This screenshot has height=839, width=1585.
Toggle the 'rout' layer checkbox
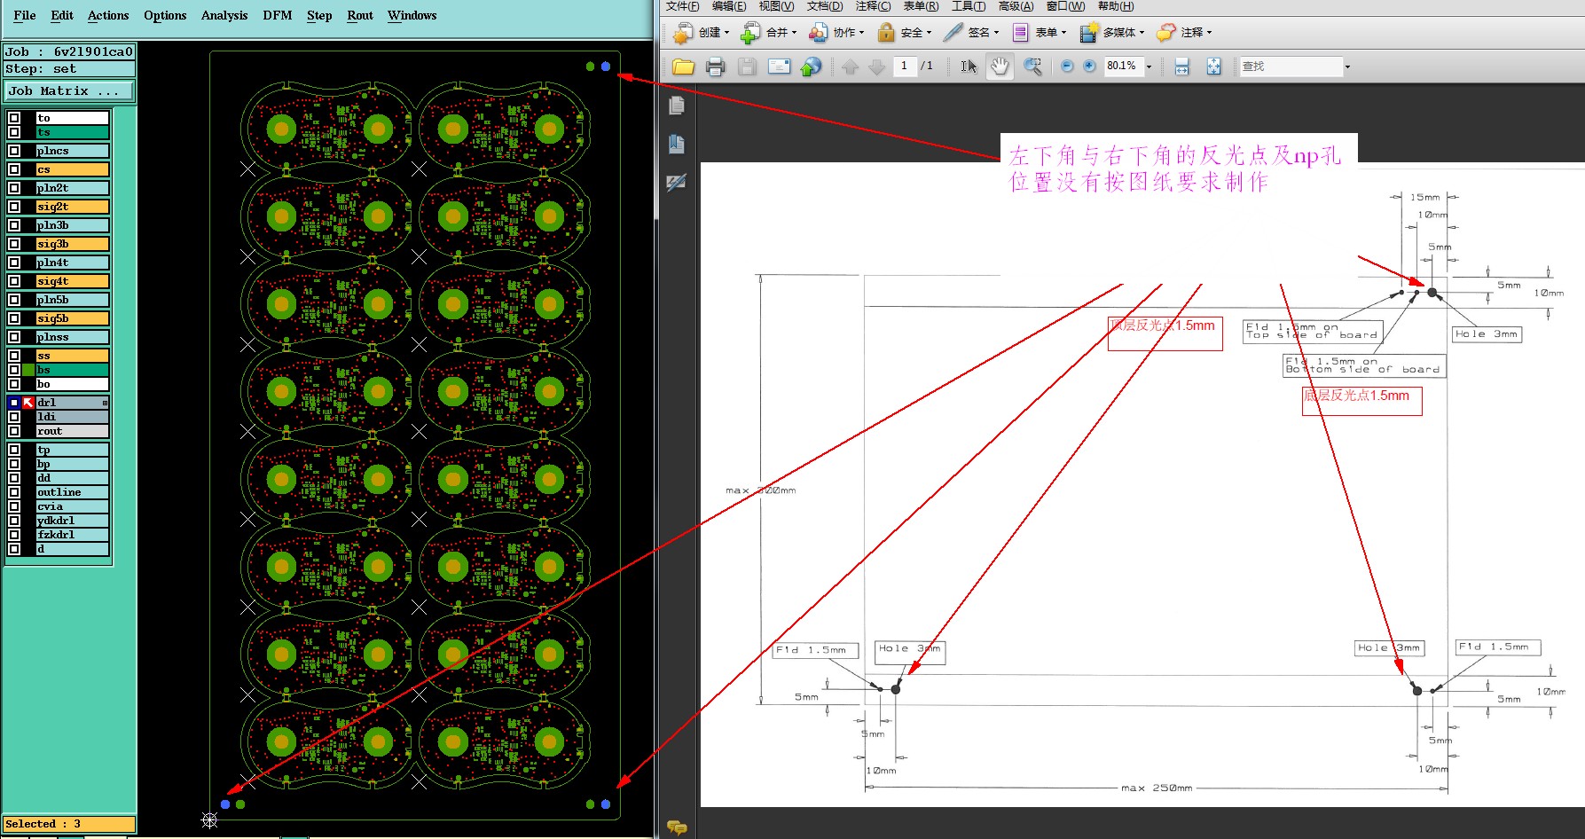14,431
